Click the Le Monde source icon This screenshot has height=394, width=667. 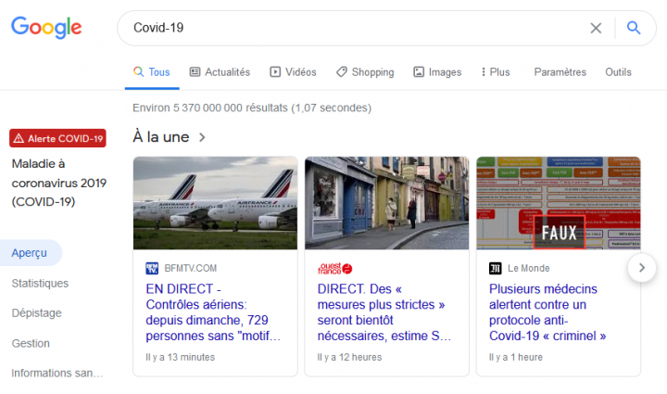click(x=496, y=269)
